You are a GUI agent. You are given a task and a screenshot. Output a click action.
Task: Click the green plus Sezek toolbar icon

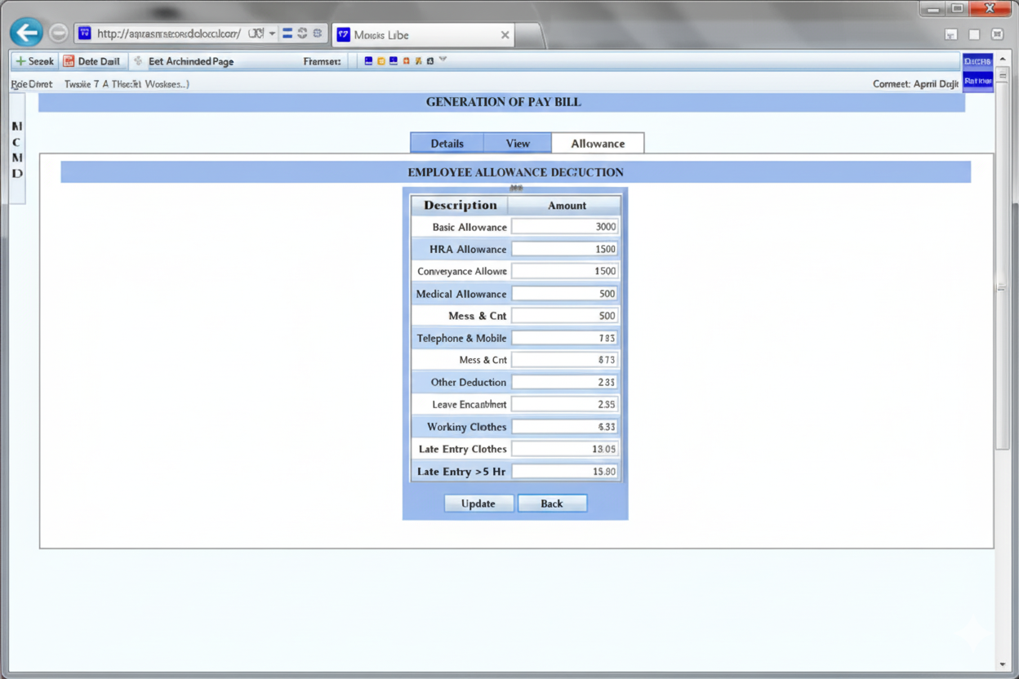tap(20, 61)
